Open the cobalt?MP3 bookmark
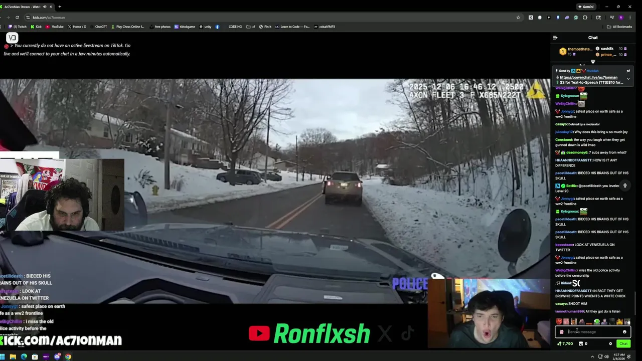 324,27
